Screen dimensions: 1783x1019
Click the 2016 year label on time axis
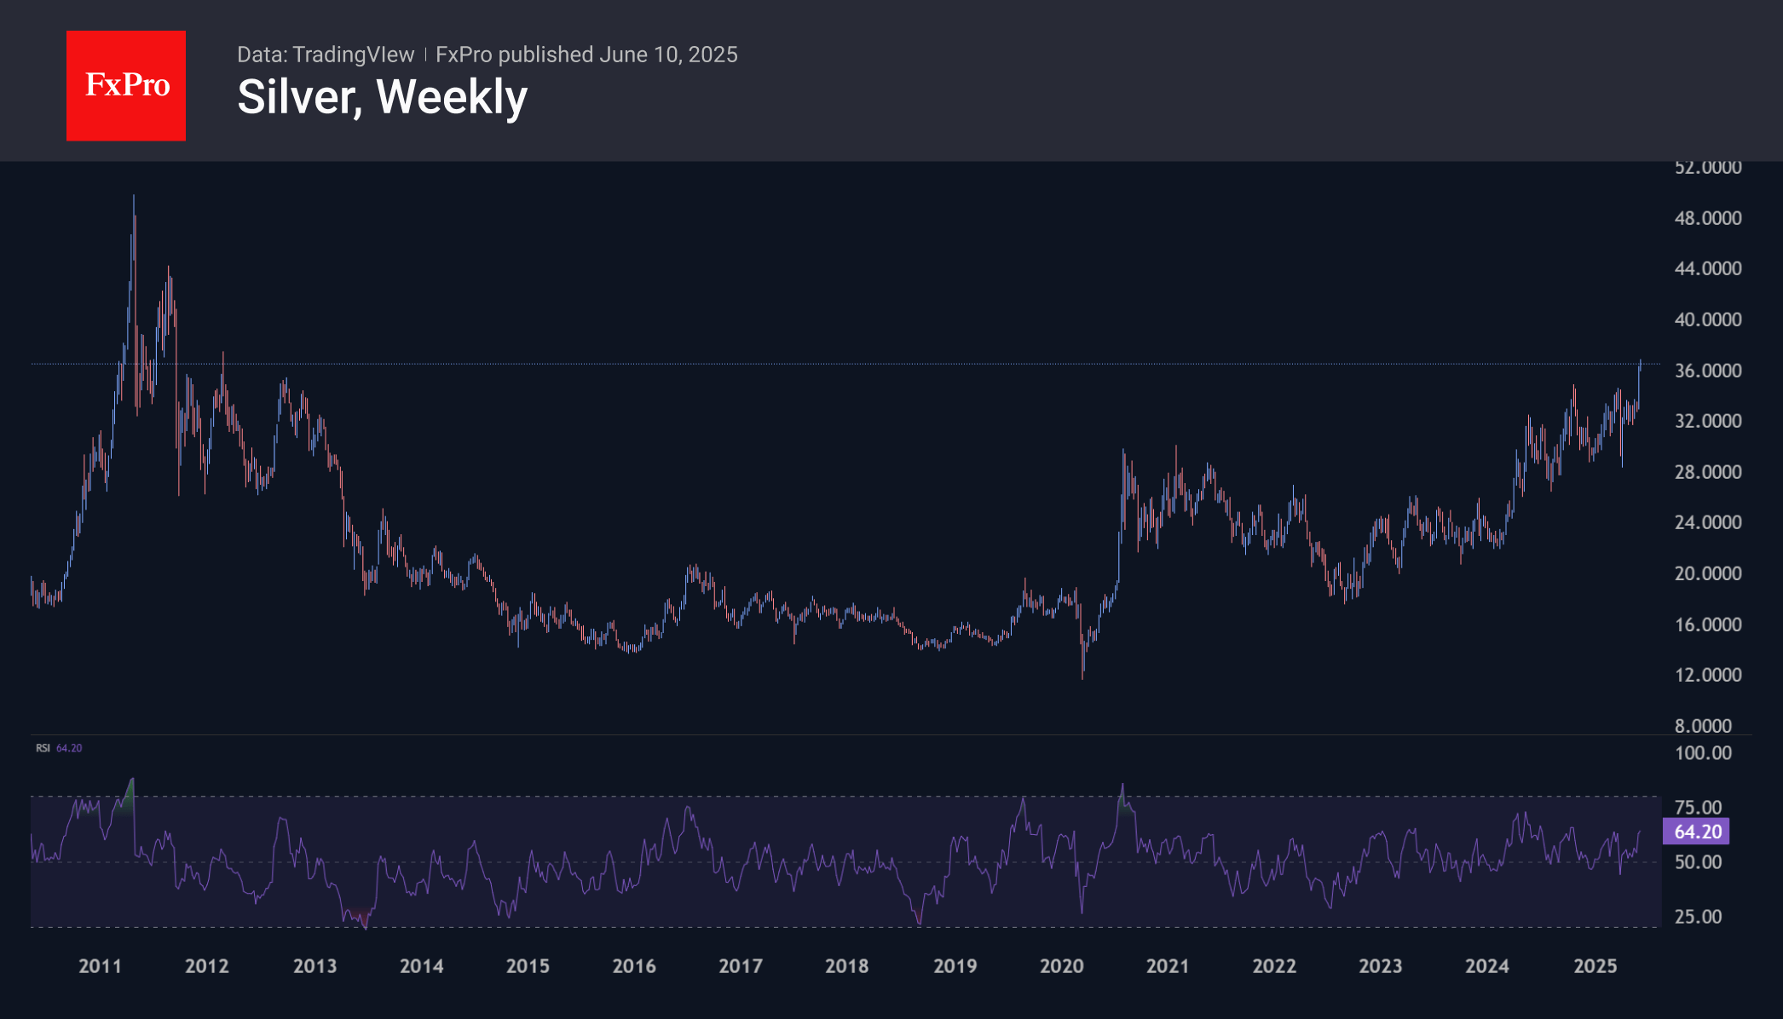pyautogui.click(x=634, y=966)
